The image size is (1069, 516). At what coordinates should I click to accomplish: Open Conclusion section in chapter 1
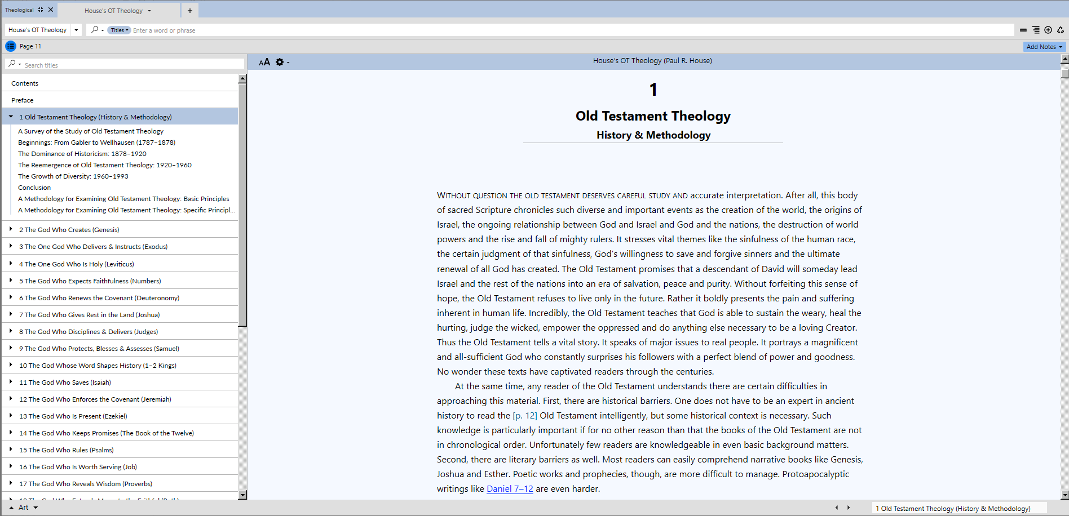coord(34,188)
